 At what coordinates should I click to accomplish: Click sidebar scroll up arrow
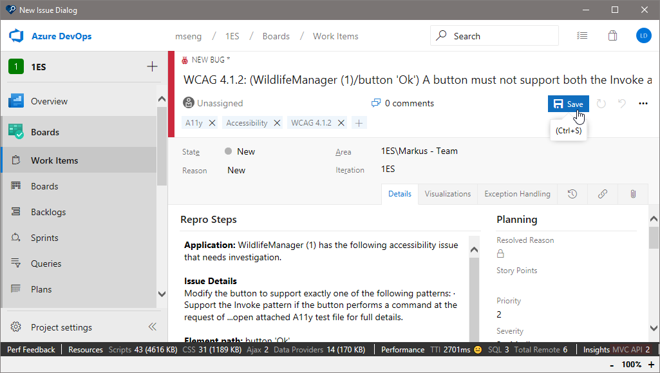[x=162, y=99]
